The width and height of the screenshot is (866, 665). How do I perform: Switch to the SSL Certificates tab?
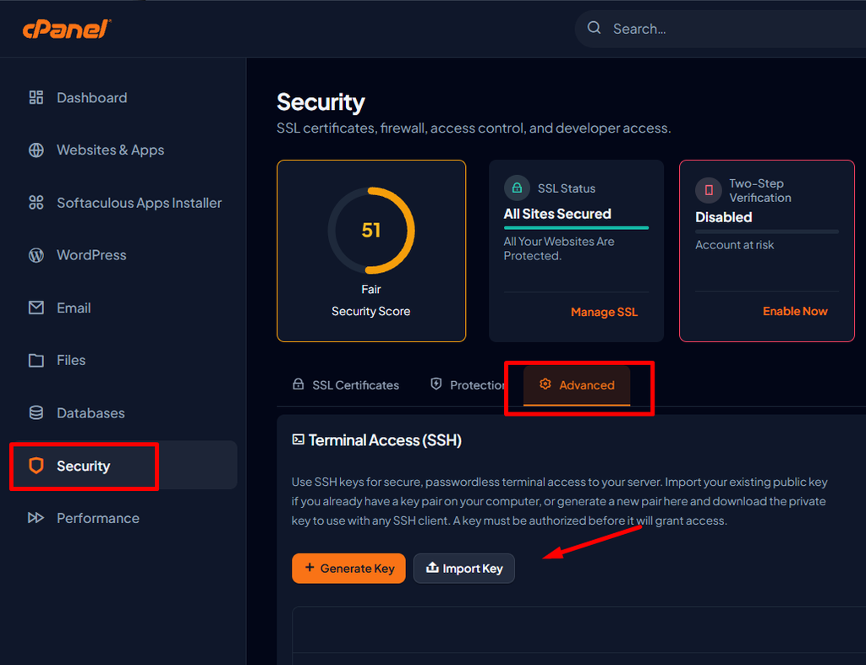346,384
